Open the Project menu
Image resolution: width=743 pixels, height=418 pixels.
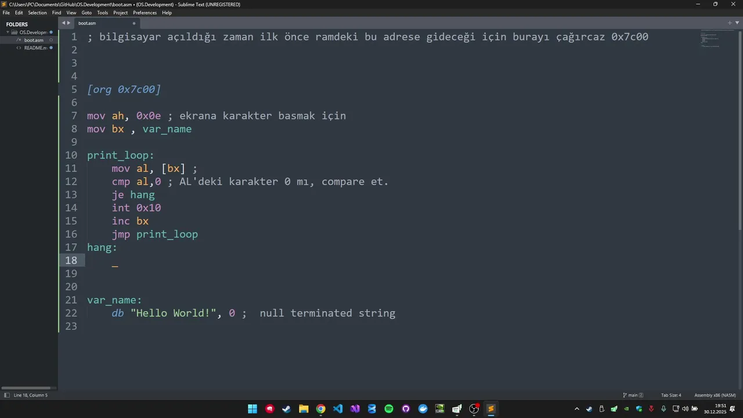pos(121,13)
